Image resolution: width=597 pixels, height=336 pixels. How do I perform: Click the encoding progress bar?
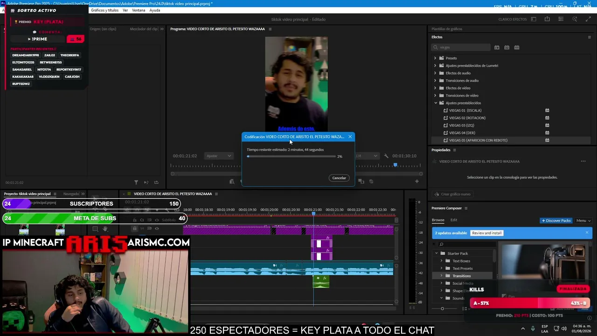pyautogui.click(x=291, y=156)
